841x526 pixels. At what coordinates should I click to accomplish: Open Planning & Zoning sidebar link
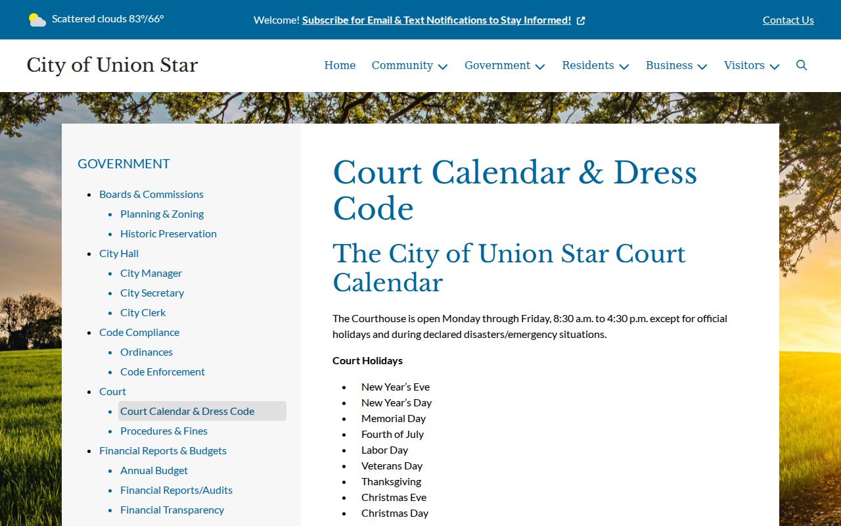(162, 214)
